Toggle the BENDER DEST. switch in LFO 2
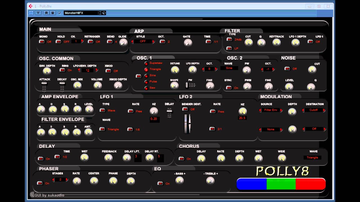 (x=185, y=109)
